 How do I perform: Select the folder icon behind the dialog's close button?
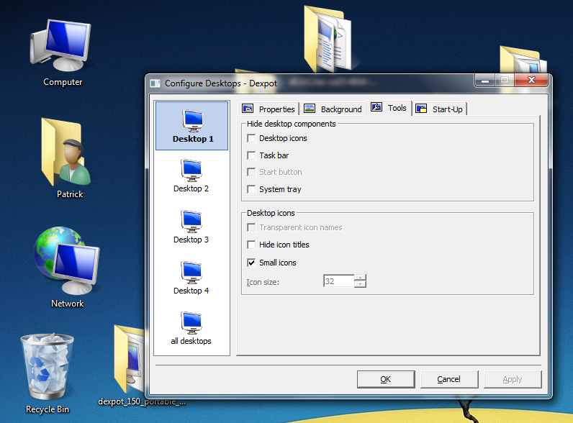[x=523, y=59]
